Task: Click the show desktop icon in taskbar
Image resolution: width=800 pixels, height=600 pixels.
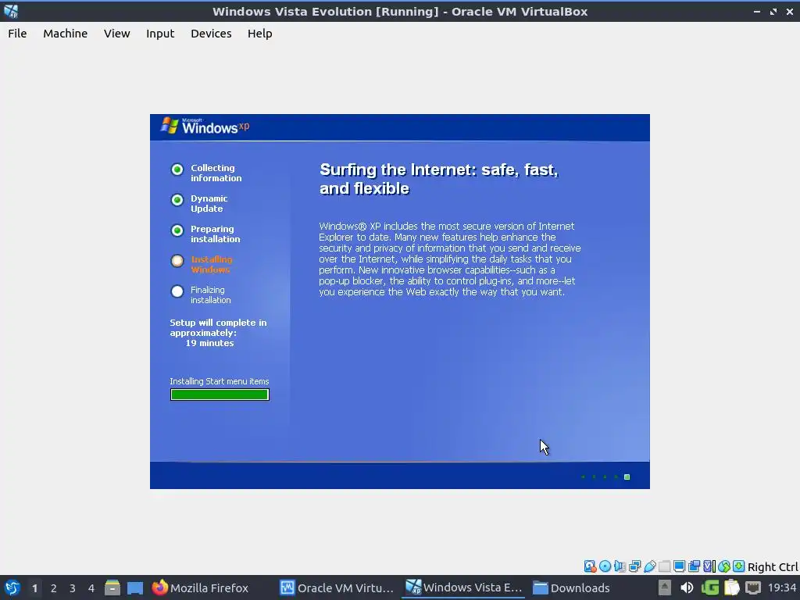Action: point(135,587)
